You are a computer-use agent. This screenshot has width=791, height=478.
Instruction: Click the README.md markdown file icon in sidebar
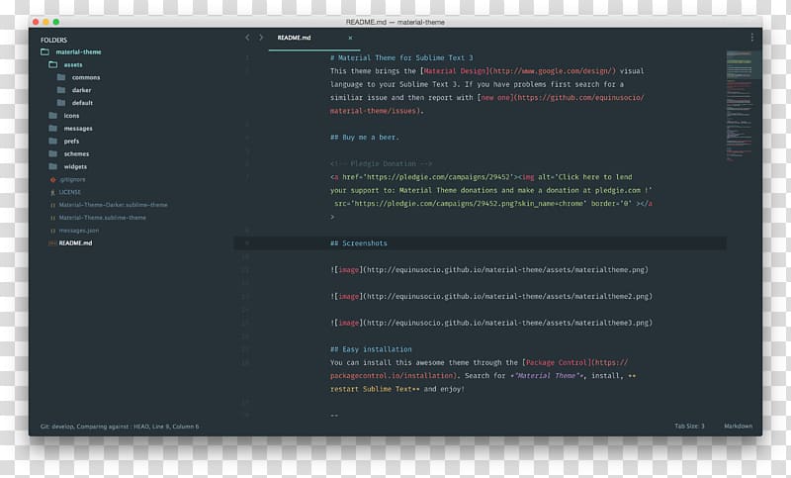(52, 243)
